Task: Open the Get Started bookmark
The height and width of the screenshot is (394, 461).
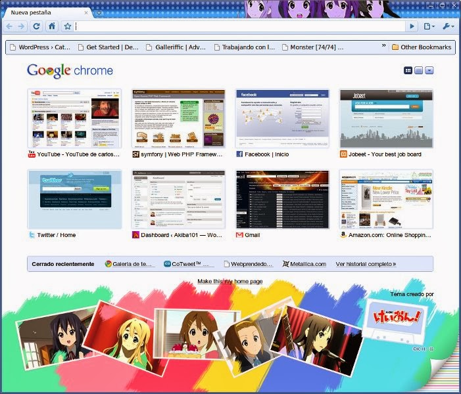Action: tap(109, 47)
